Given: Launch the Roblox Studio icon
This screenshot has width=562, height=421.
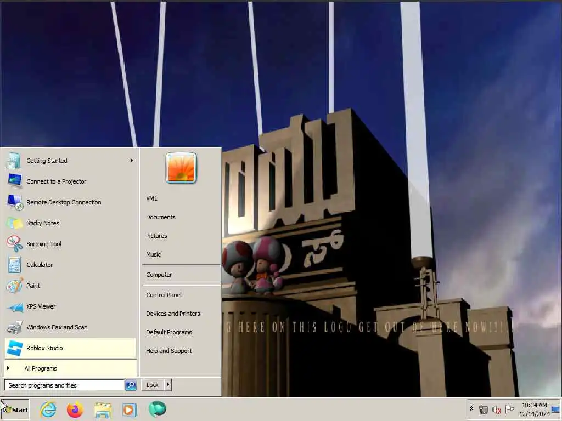Looking at the screenshot, I should 15,348.
